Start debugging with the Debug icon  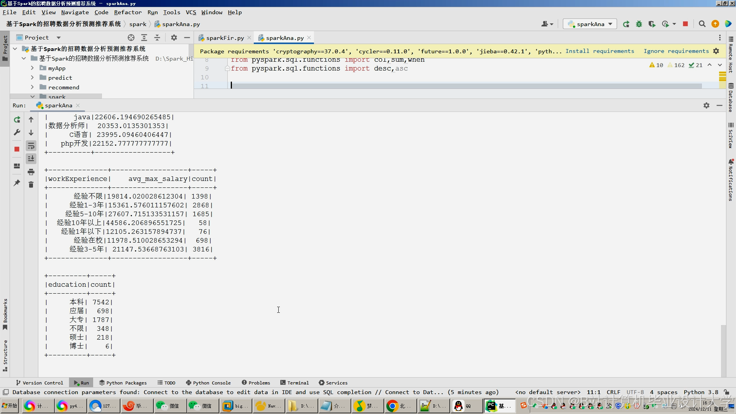639,24
